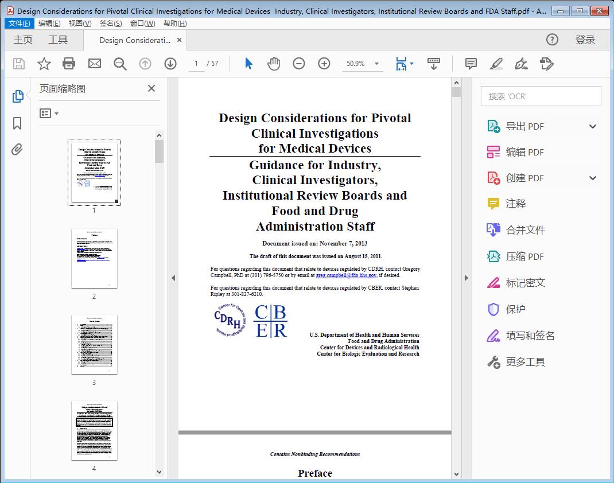Open the zoom percentage dropdown showing 50.9%

363,64
